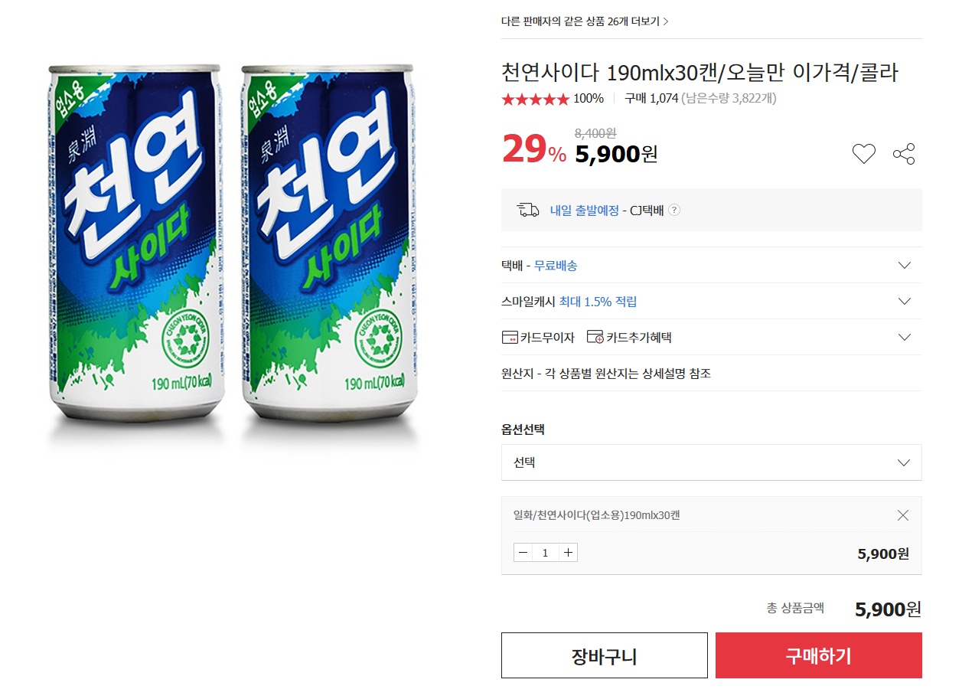This screenshot has width=962, height=699.
Task: Add item to cart with 장바구니
Action: coord(604,655)
